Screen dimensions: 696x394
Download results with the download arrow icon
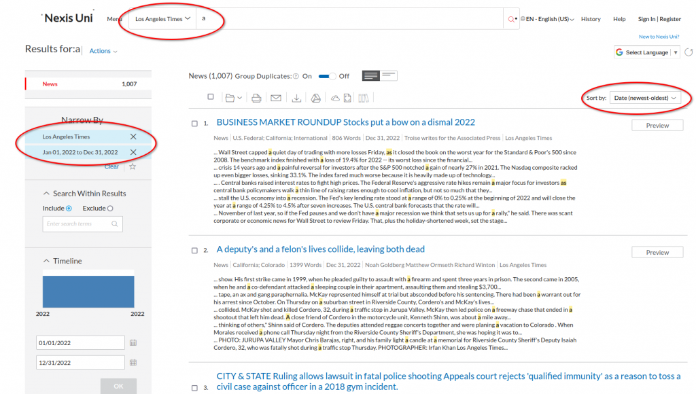[296, 98]
